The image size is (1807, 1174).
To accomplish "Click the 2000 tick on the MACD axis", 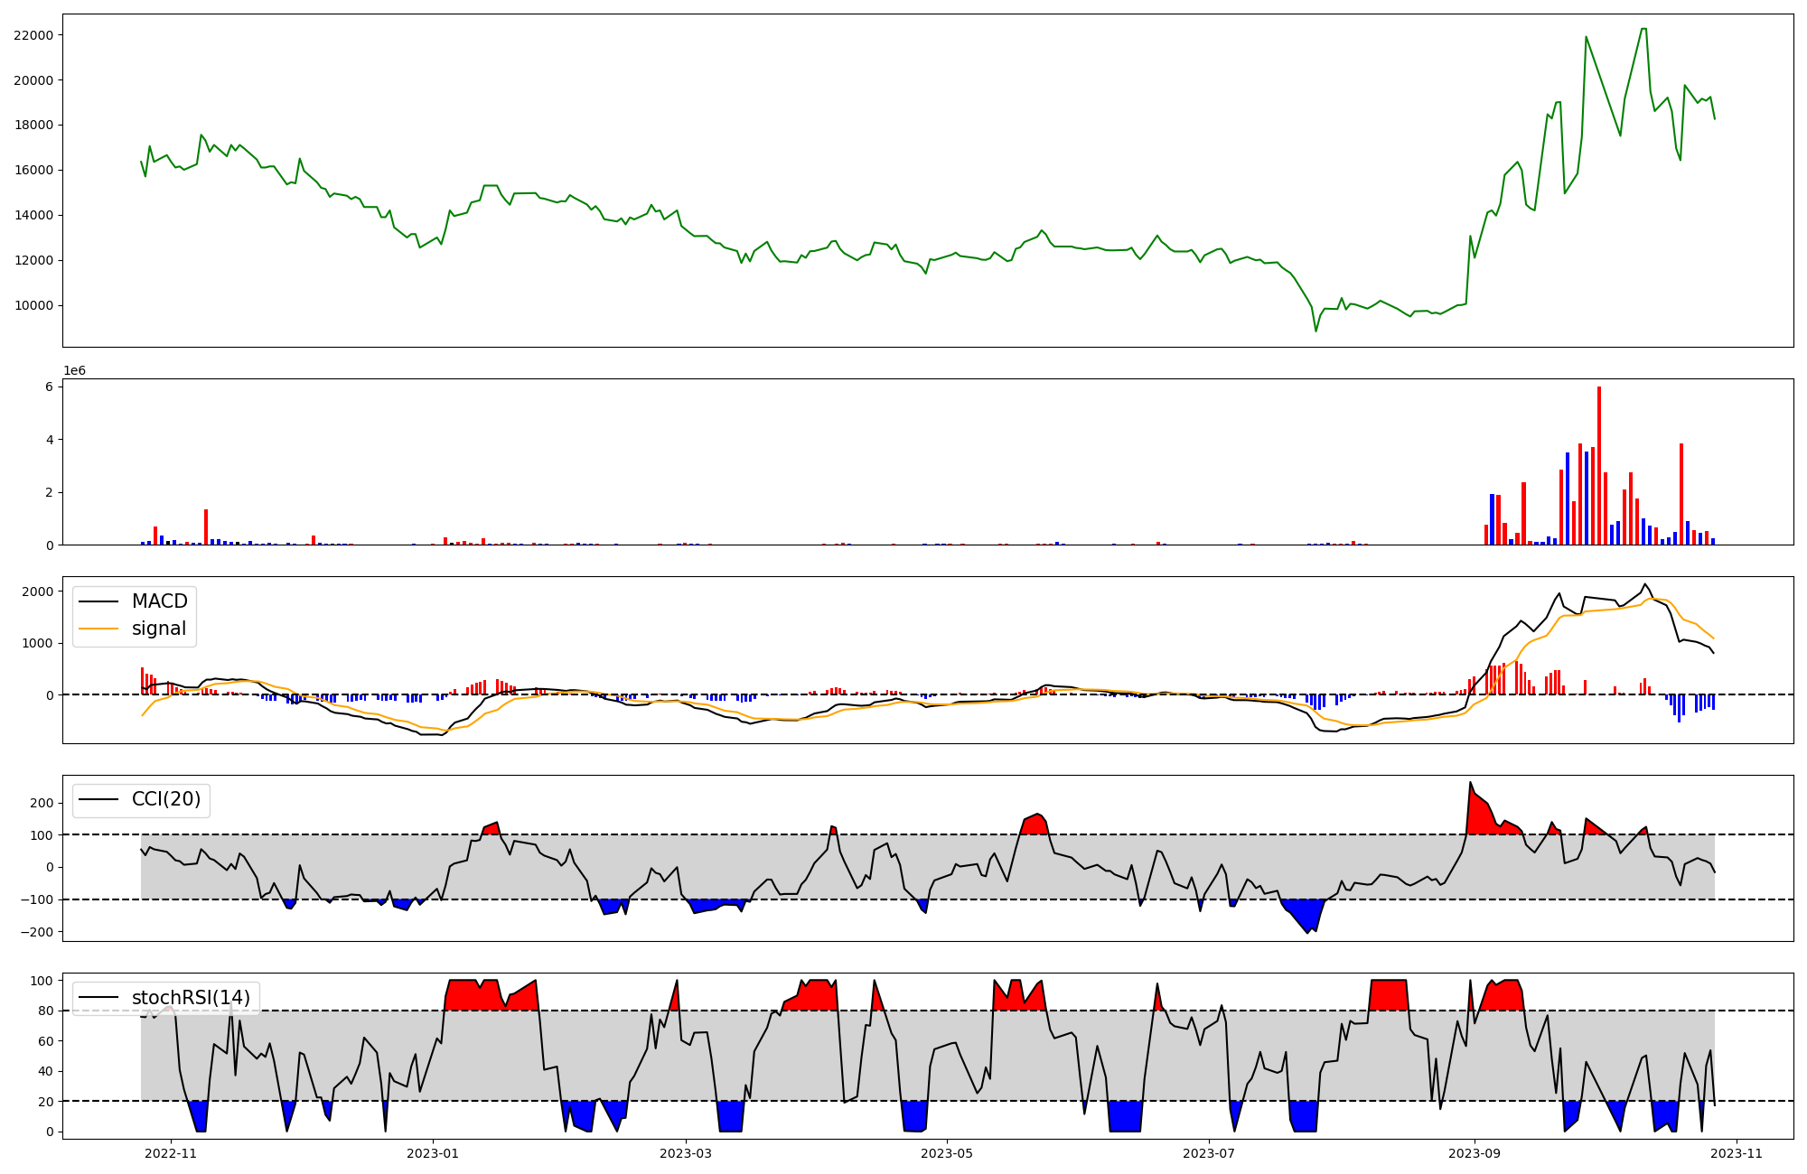I will 37,592.
